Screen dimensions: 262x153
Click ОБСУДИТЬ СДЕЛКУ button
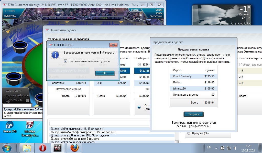coord(13,91)
